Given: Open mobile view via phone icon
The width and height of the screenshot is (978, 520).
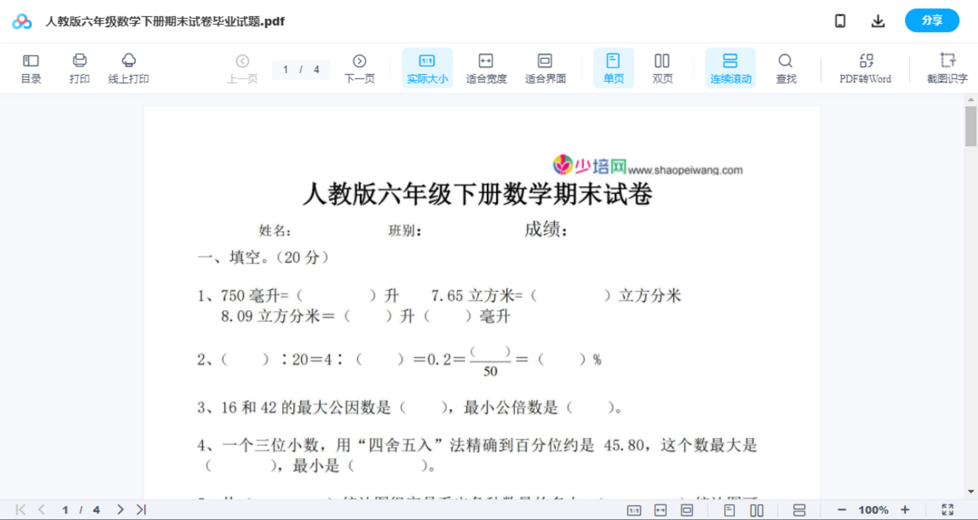Looking at the screenshot, I should pyautogui.click(x=840, y=20).
